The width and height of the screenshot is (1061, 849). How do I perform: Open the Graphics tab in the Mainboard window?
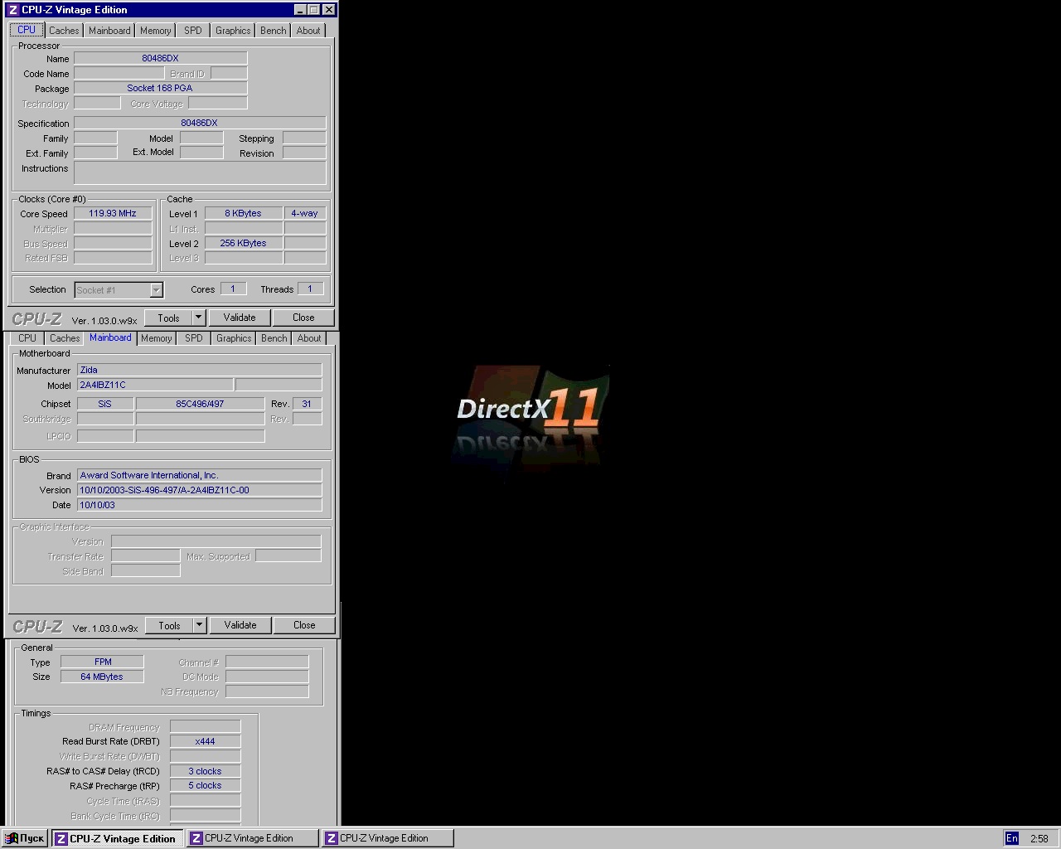click(x=234, y=338)
